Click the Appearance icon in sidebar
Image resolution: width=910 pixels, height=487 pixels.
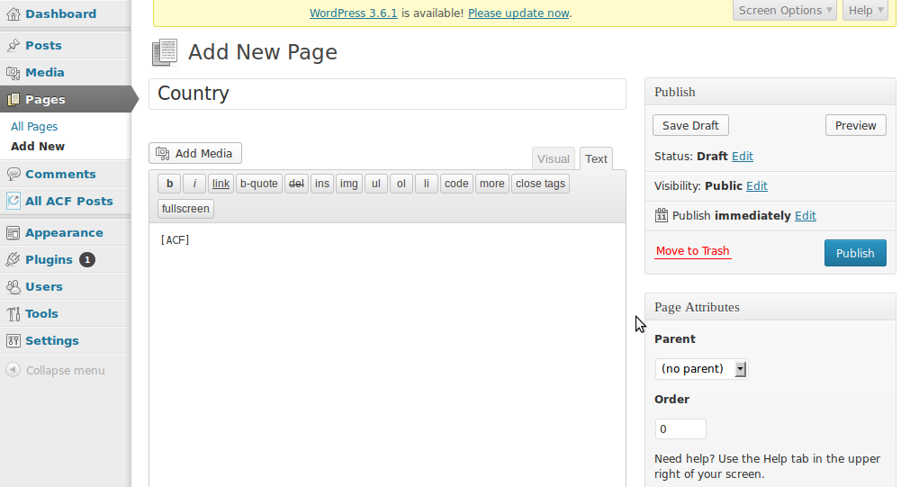pyautogui.click(x=13, y=233)
